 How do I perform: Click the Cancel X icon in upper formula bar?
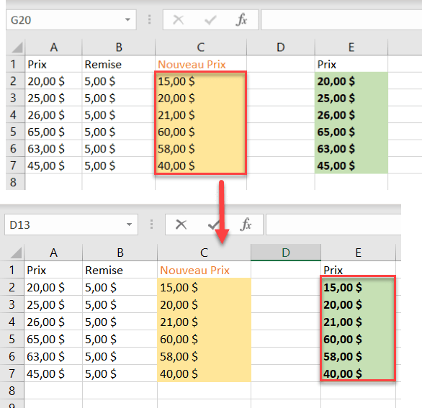(x=178, y=20)
